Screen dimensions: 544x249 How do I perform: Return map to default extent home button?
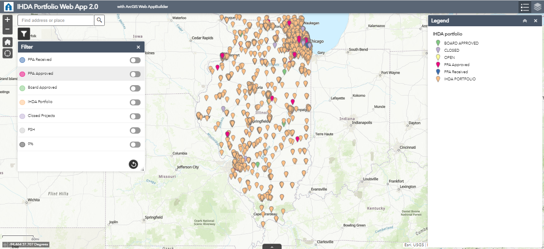(x=7, y=42)
